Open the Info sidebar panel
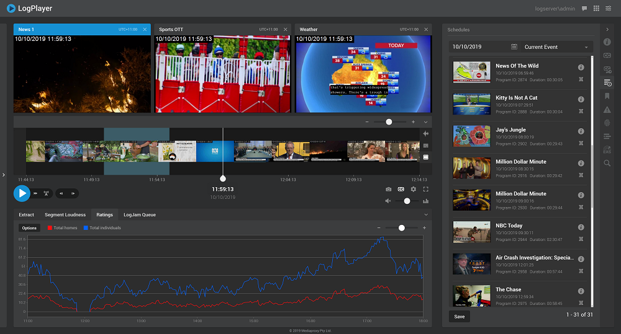Viewport: 621px width, 334px height. 607,42
